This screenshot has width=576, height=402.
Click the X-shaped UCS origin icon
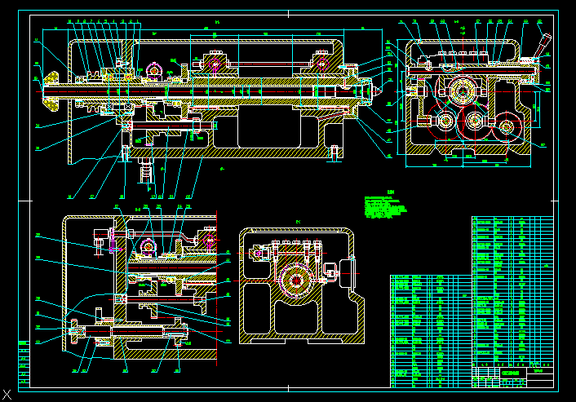[x=7, y=395]
